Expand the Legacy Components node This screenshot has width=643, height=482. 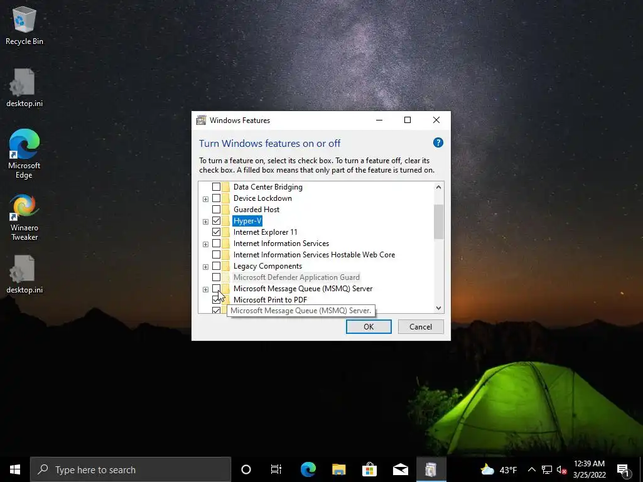click(205, 267)
